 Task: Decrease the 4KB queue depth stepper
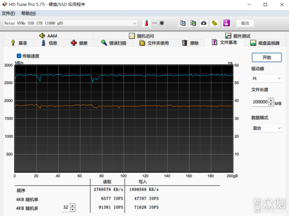coord(73,210)
